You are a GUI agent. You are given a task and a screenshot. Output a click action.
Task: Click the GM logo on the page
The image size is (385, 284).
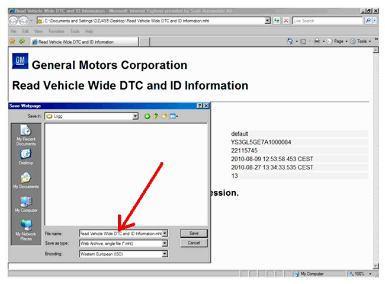[20, 60]
